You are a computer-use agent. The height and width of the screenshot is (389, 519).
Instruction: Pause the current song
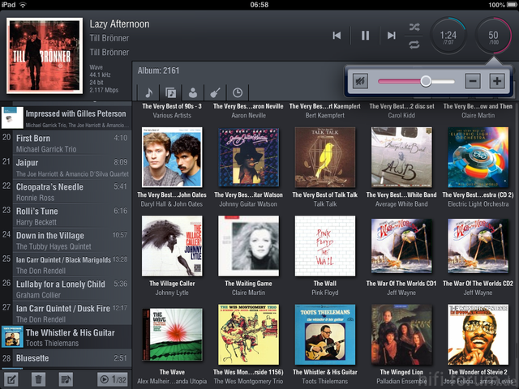(x=365, y=36)
